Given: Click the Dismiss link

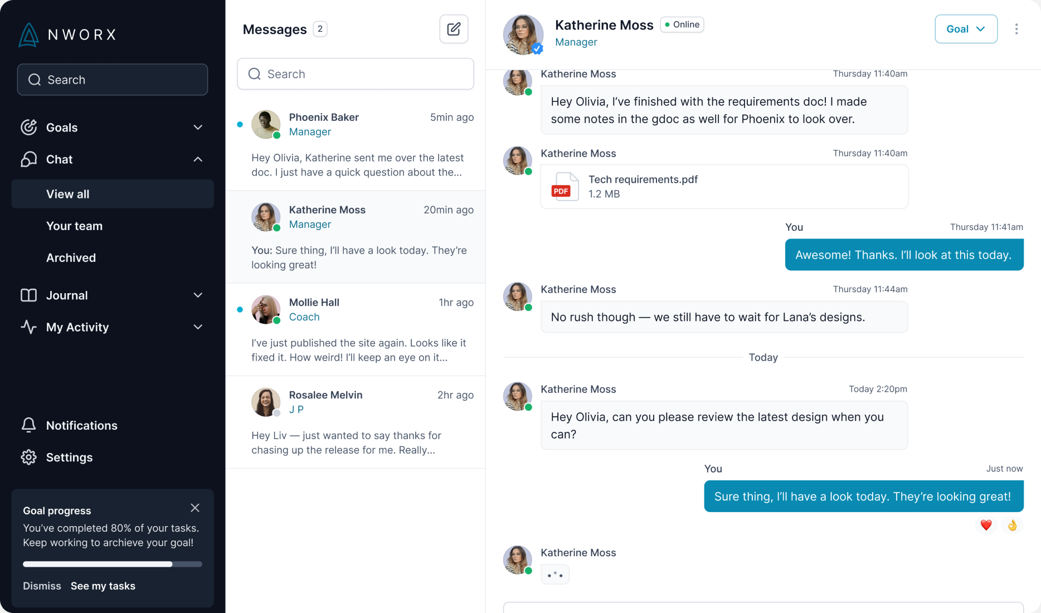Looking at the screenshot, I should tap(42, 586).
